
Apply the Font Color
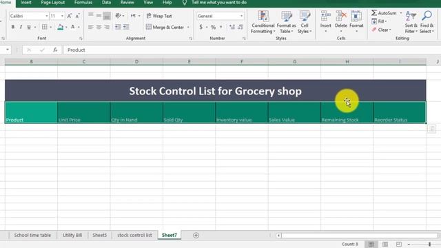pyautogui.click(x=73, y=27)
